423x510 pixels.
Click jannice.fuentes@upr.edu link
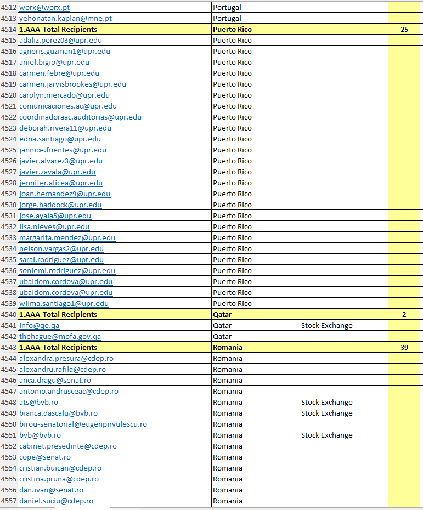click(x=63, y=150)
